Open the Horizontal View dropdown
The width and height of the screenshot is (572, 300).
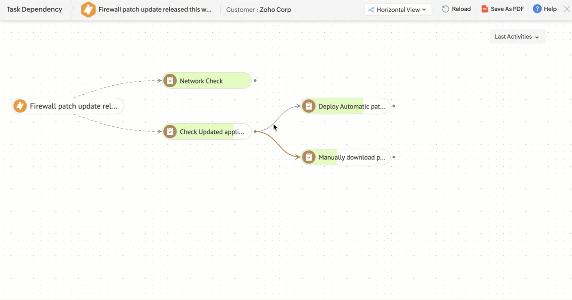pos(398,9)
